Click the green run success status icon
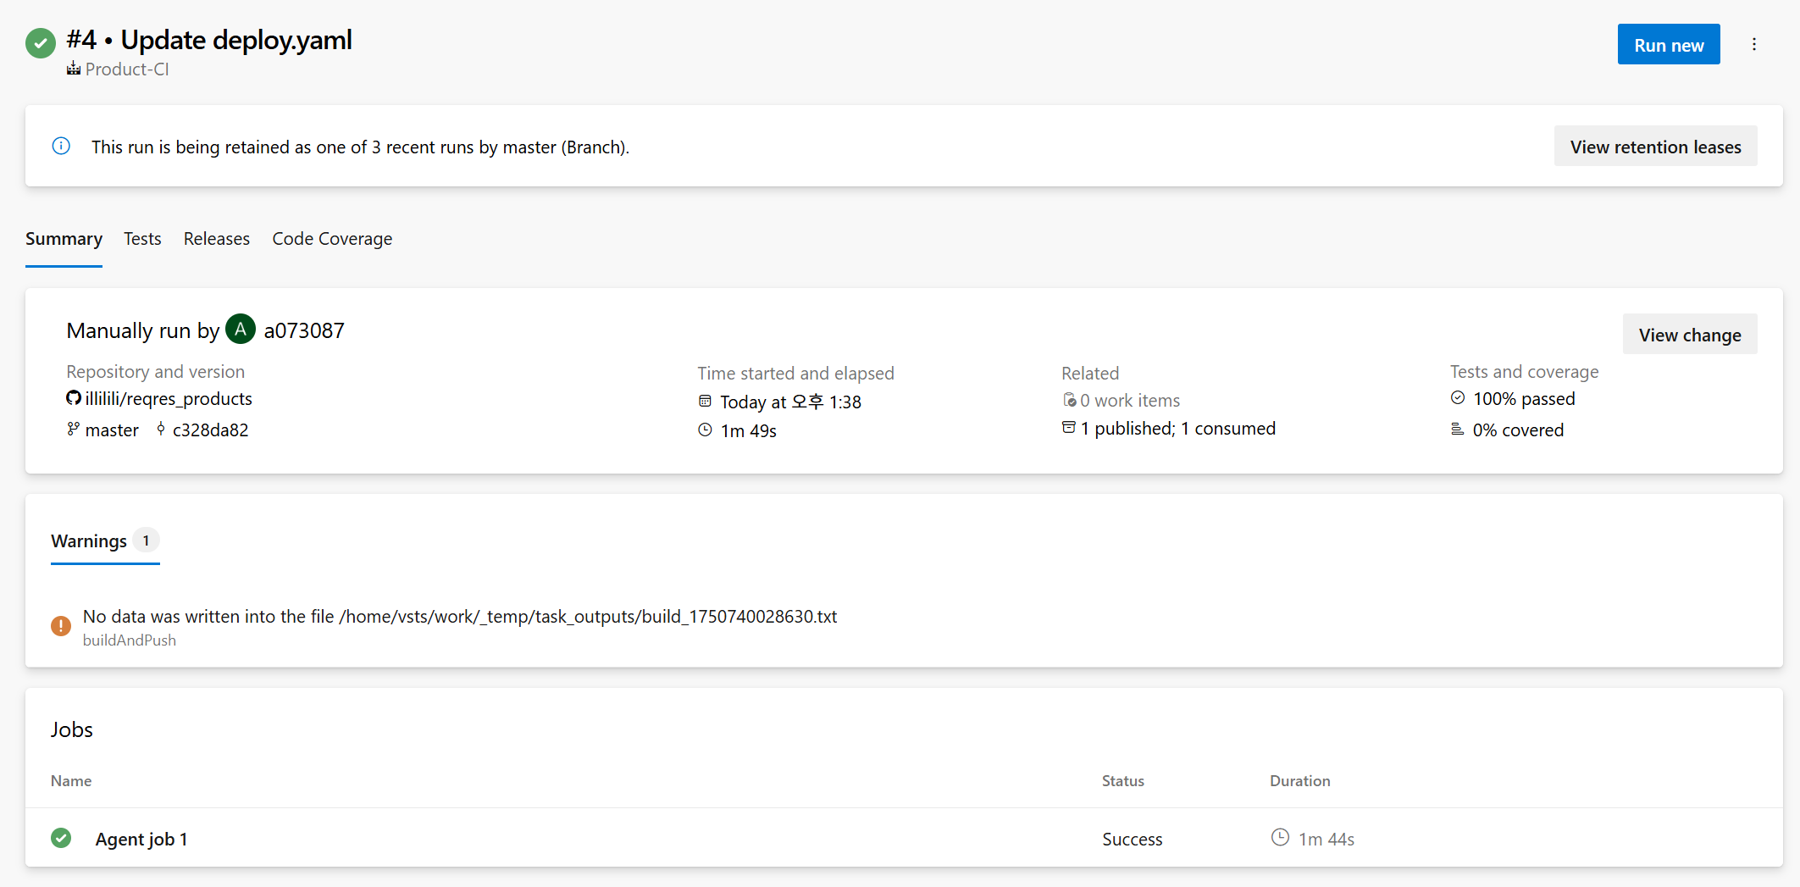 (x=40, y=42)
